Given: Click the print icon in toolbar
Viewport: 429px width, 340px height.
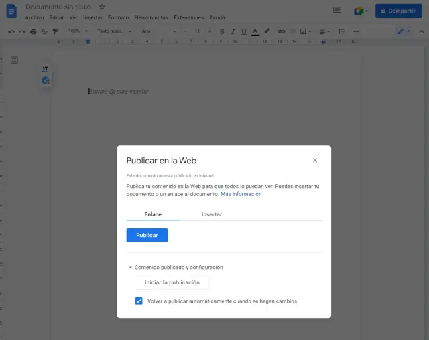Looking at the screenshot, I should pyautogui.click(x=34, y=31).
